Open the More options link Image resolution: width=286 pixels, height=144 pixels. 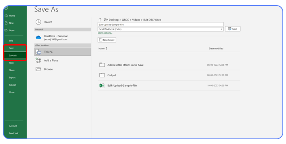point(105,33)
